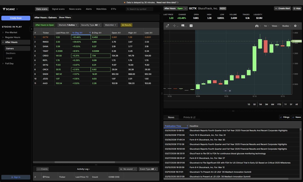The height and width of the screenshot is (182, 303).
Task: Select the News panel tab
Action: (171, 117)
